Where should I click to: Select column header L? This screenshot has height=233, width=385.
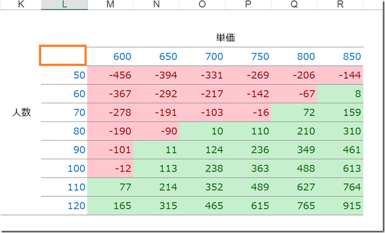(x=64, y=5)
